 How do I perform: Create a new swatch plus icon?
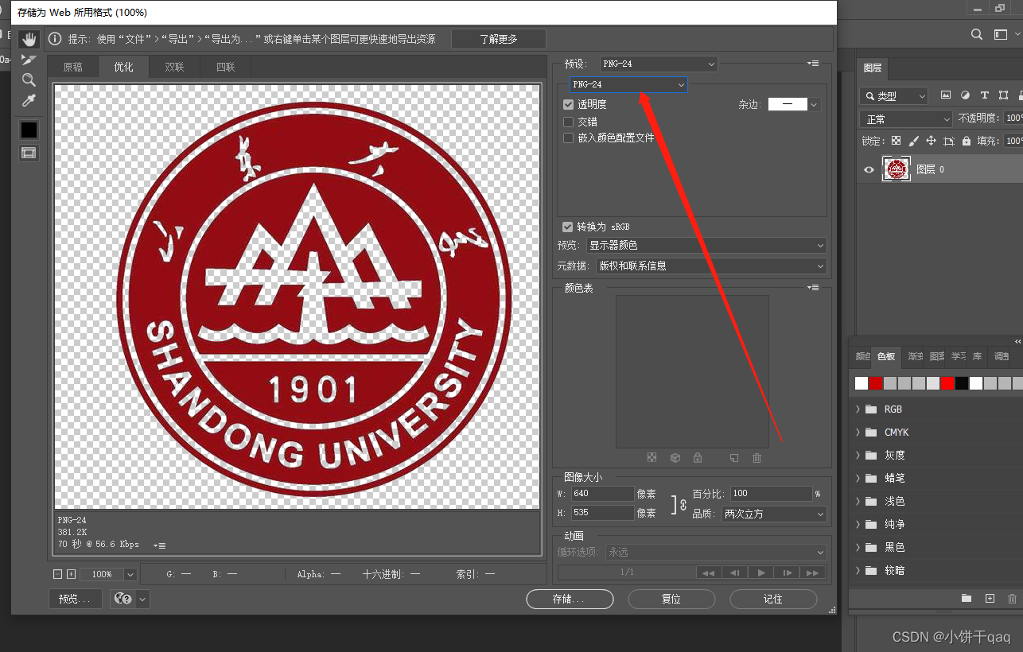point(990,598)
